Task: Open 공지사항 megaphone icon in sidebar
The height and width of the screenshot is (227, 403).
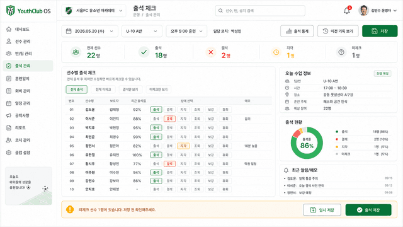Action: click(x=9, y=115)
